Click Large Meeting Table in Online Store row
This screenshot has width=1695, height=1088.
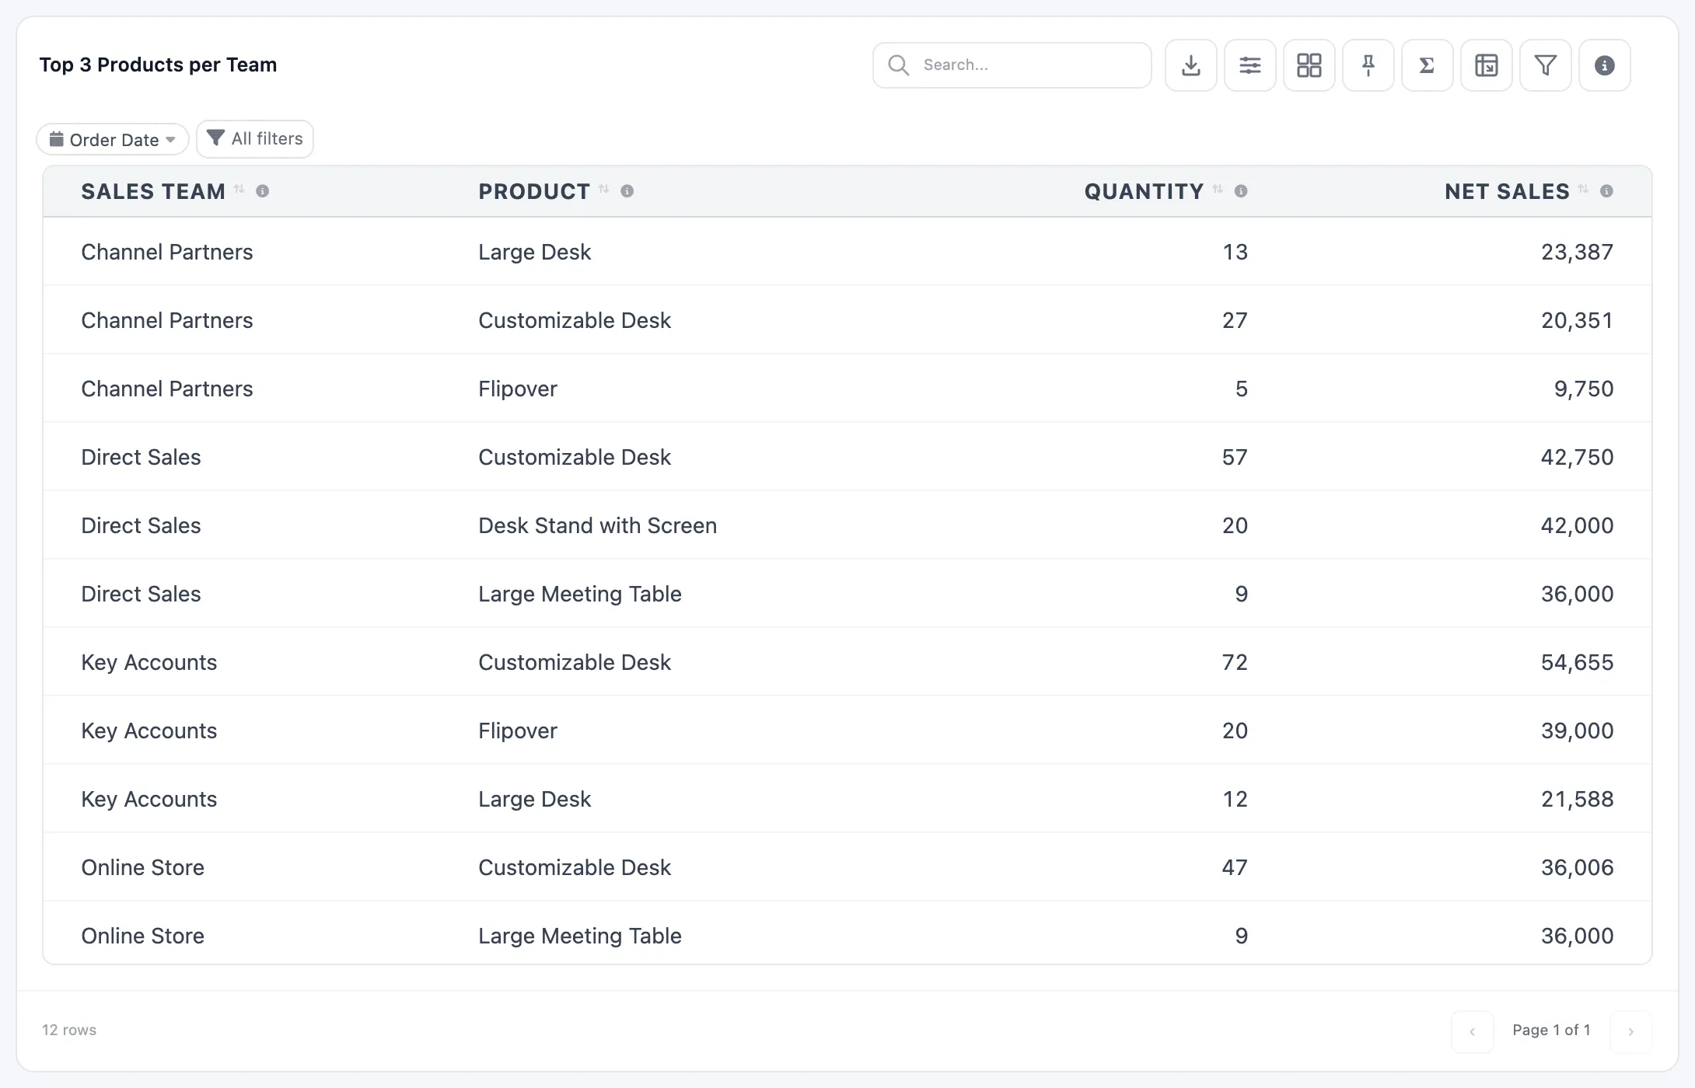point(579,936)
